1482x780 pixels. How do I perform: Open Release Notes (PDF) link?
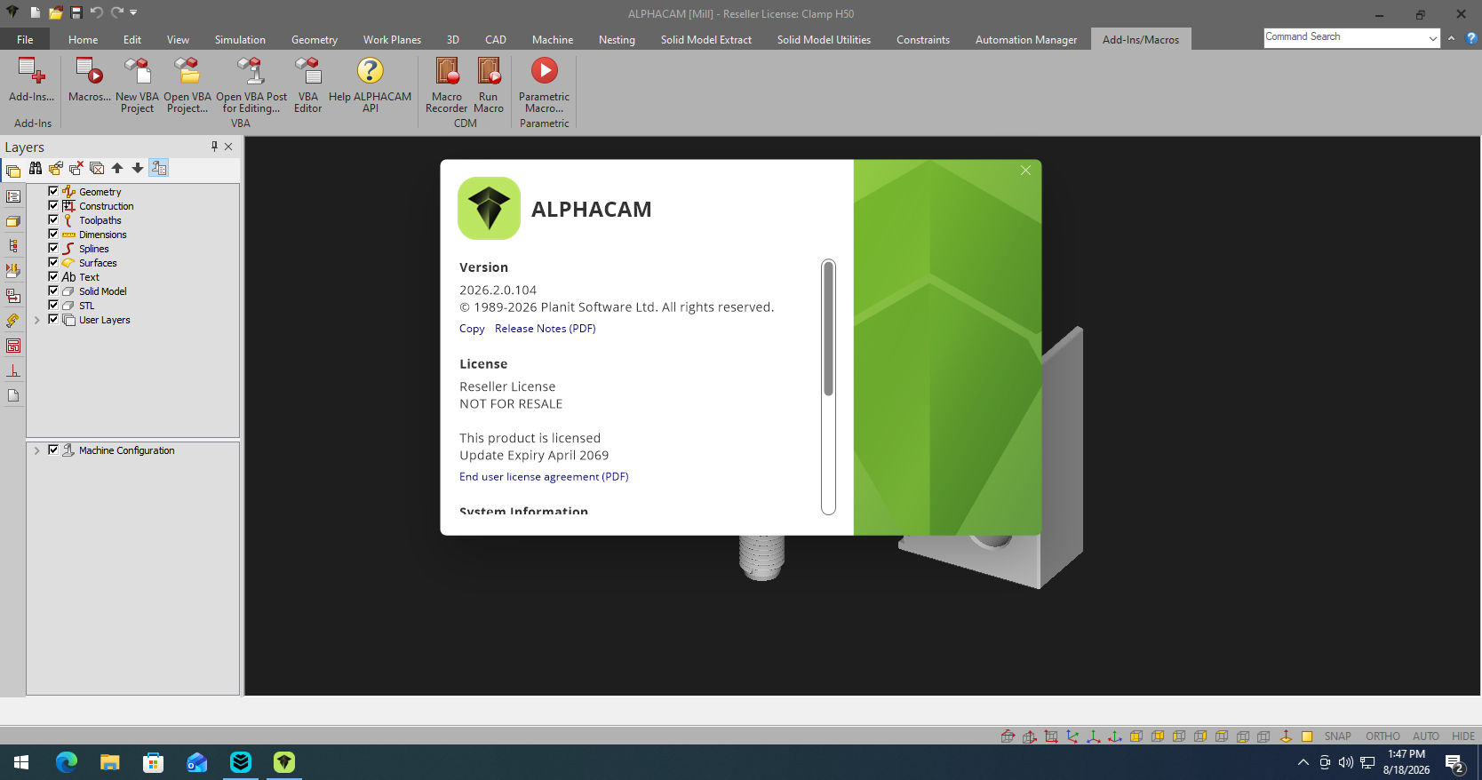[545, 329]
